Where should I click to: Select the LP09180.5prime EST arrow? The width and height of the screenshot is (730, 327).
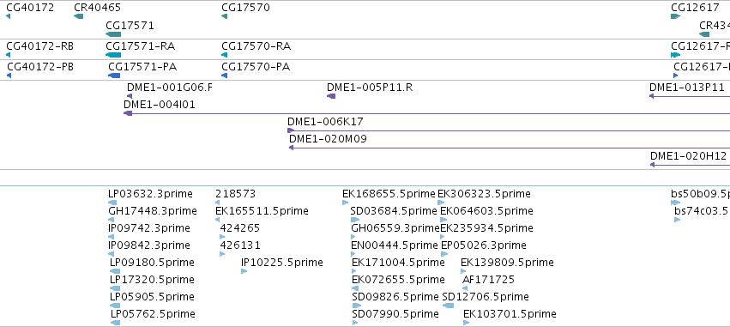pos(115,271)
